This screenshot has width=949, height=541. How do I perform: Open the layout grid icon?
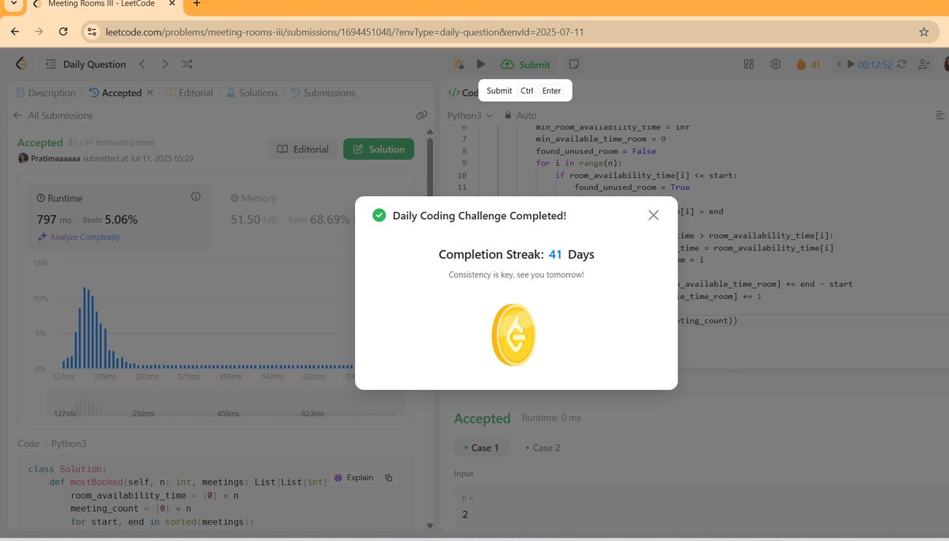pos(748,64)
